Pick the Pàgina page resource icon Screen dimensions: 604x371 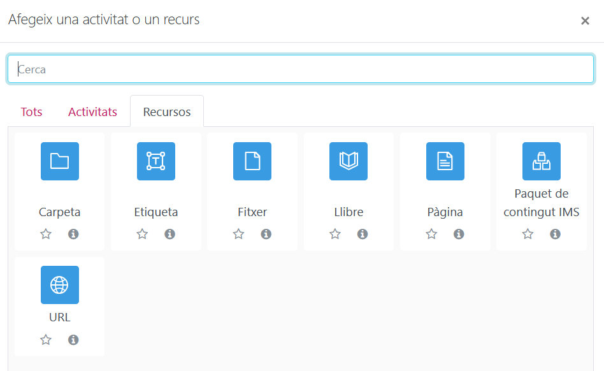[445, 161]
